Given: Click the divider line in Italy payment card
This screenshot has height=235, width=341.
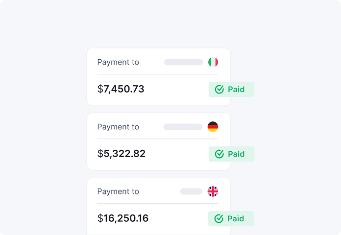Looking at the screenshot, I should tap(158, 74).
